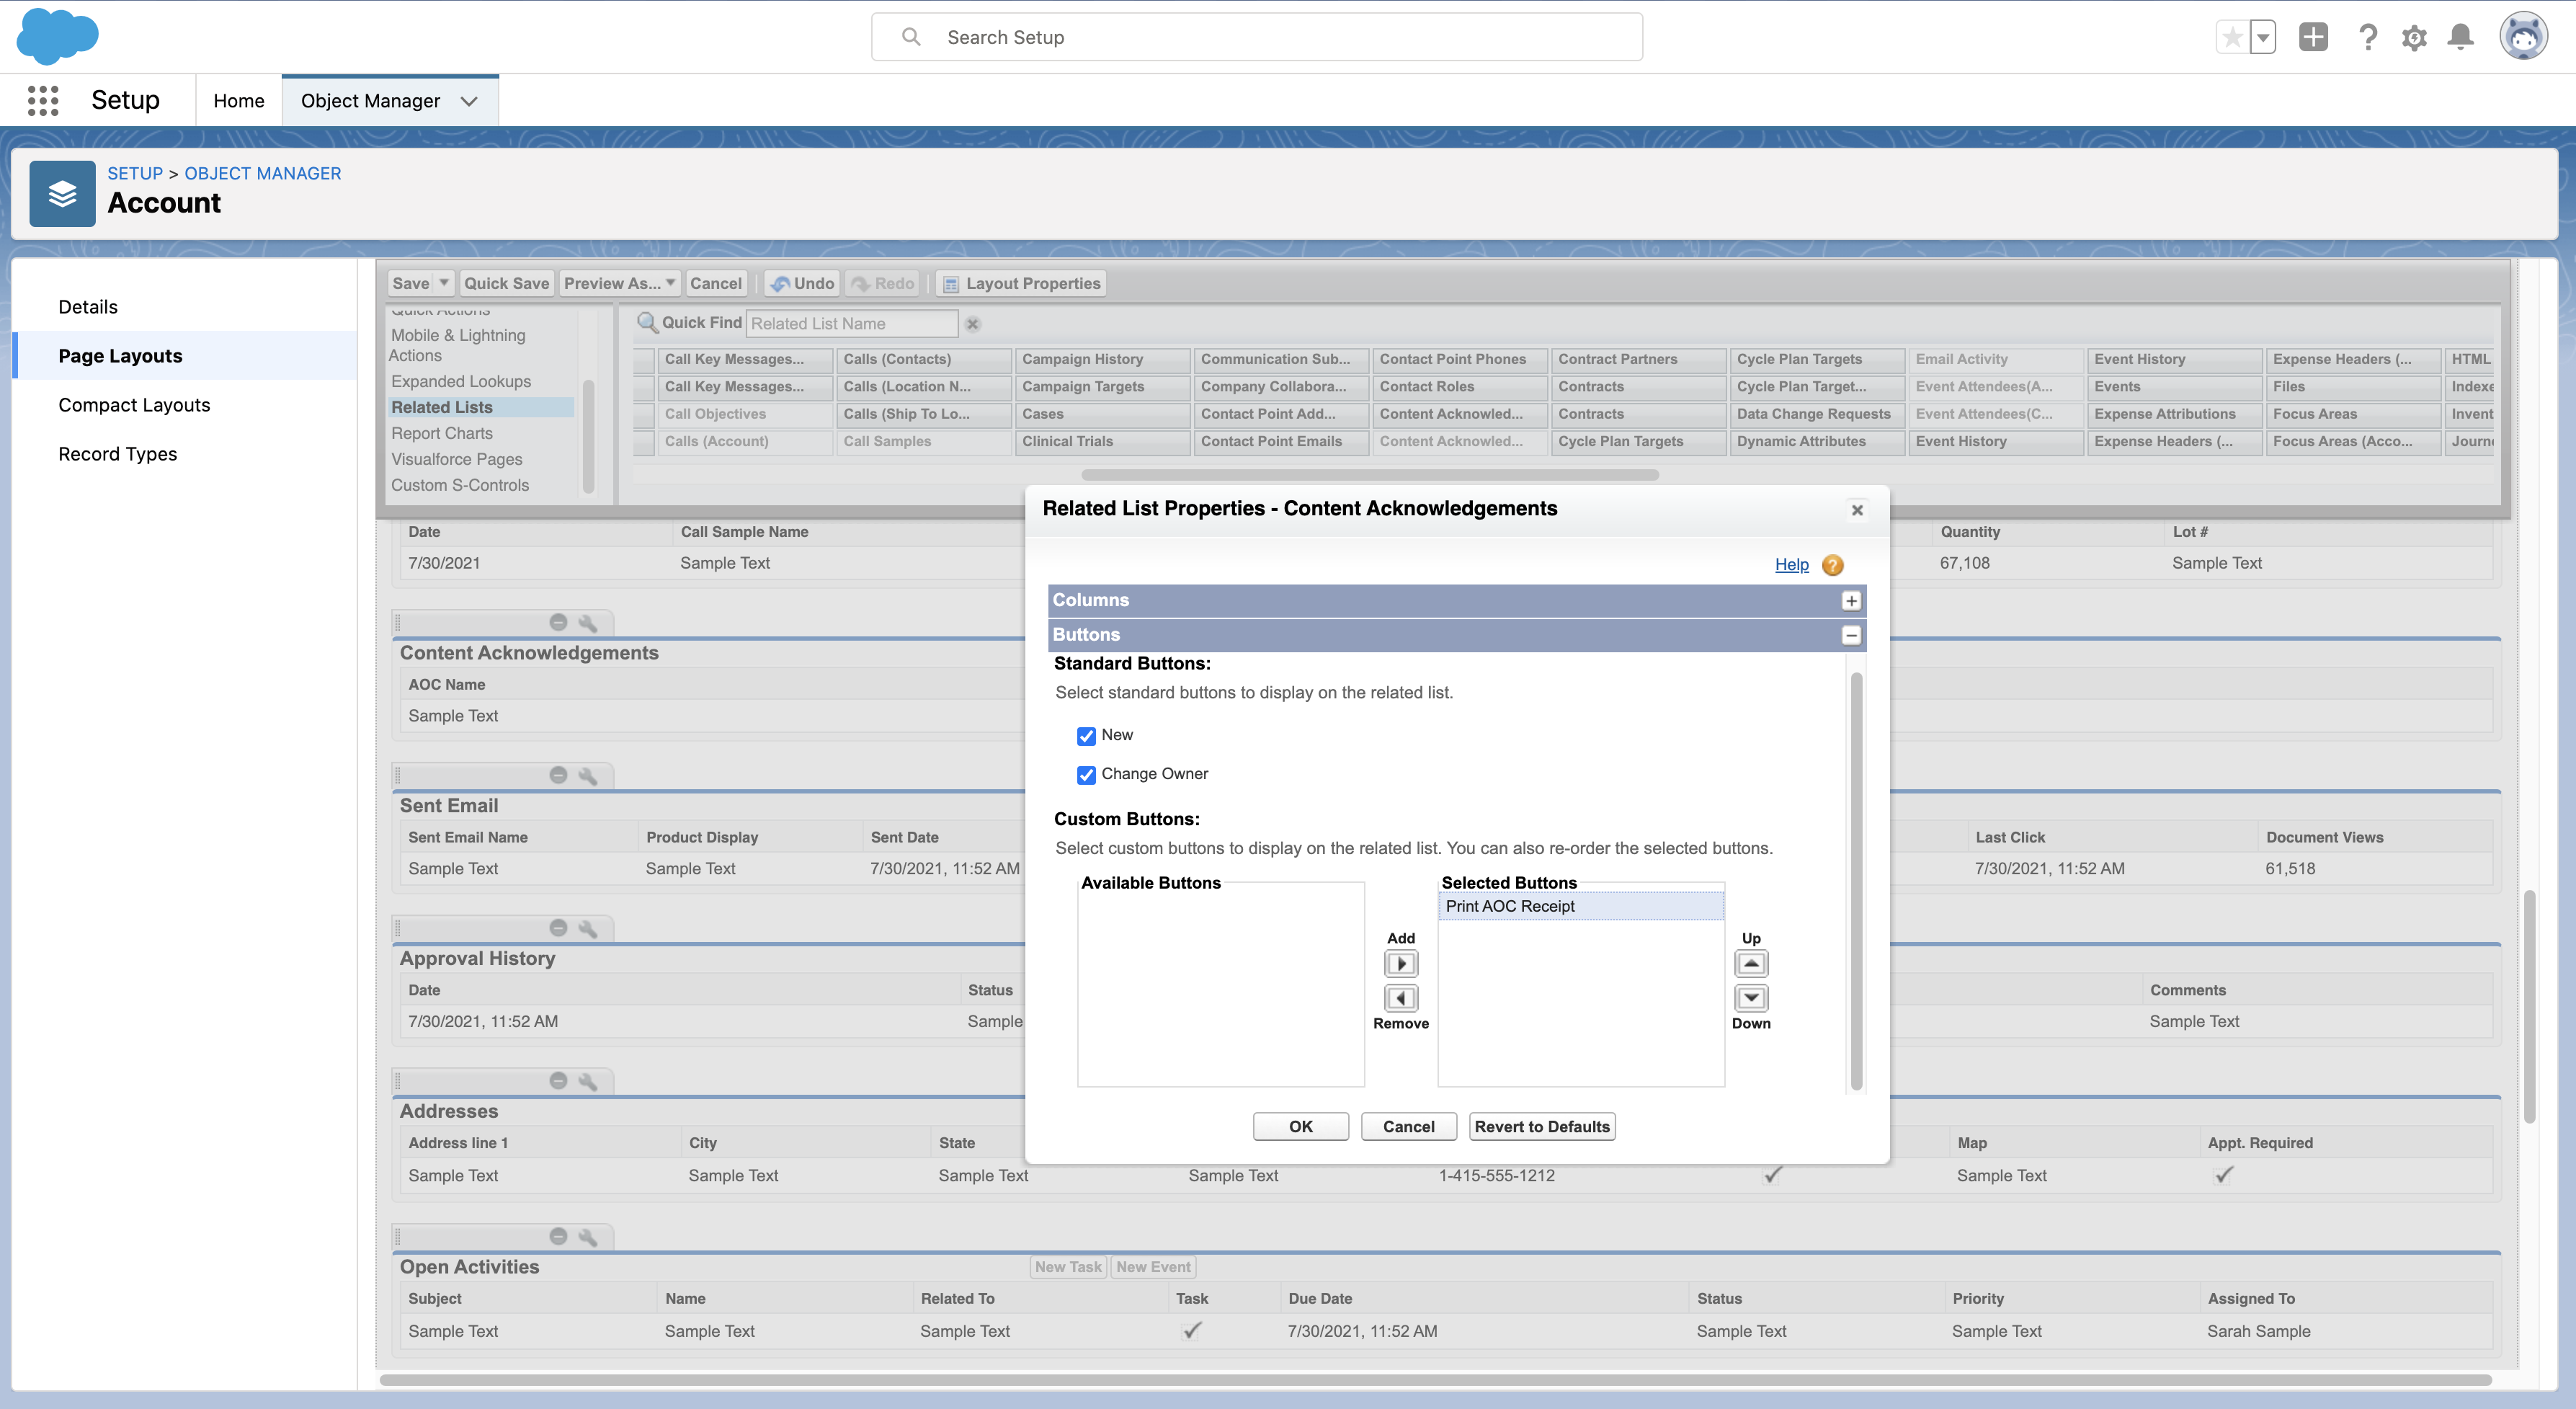The width and height of the screenshot is (2576, 1409).
Task: Click the Add arrow button for custom buttons
Action: point(1400,964)
